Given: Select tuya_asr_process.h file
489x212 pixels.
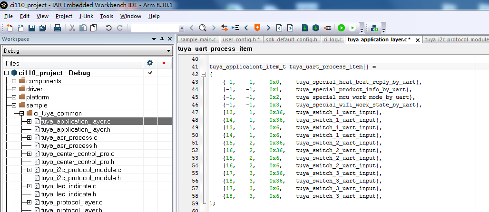Looking at the screenshot, I should click(x=69, y=145).
